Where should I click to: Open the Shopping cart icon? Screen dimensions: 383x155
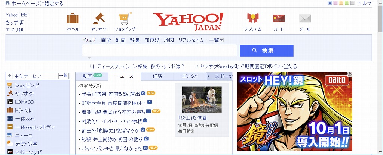(125, 19)
